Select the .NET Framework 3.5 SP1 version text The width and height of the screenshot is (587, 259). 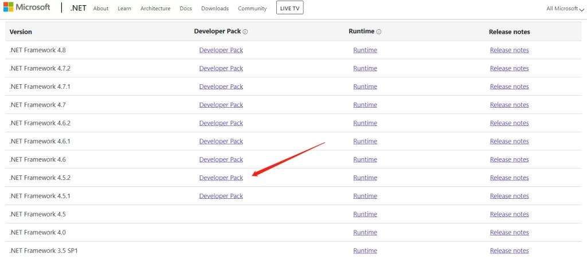[x=42, y=251]
